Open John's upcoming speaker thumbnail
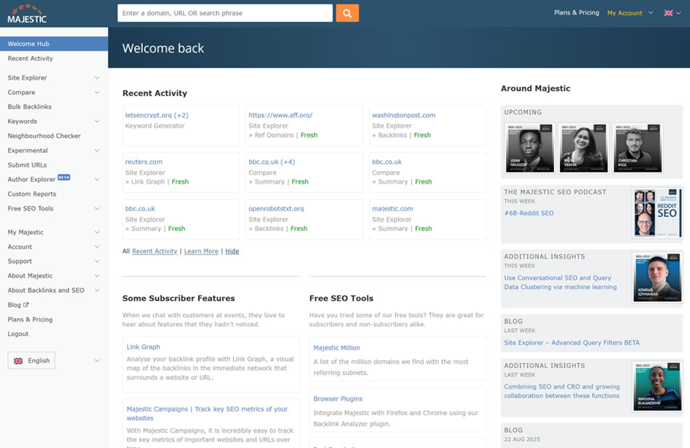Viewport: 690px width, 448px height. [x=529, y=148]
